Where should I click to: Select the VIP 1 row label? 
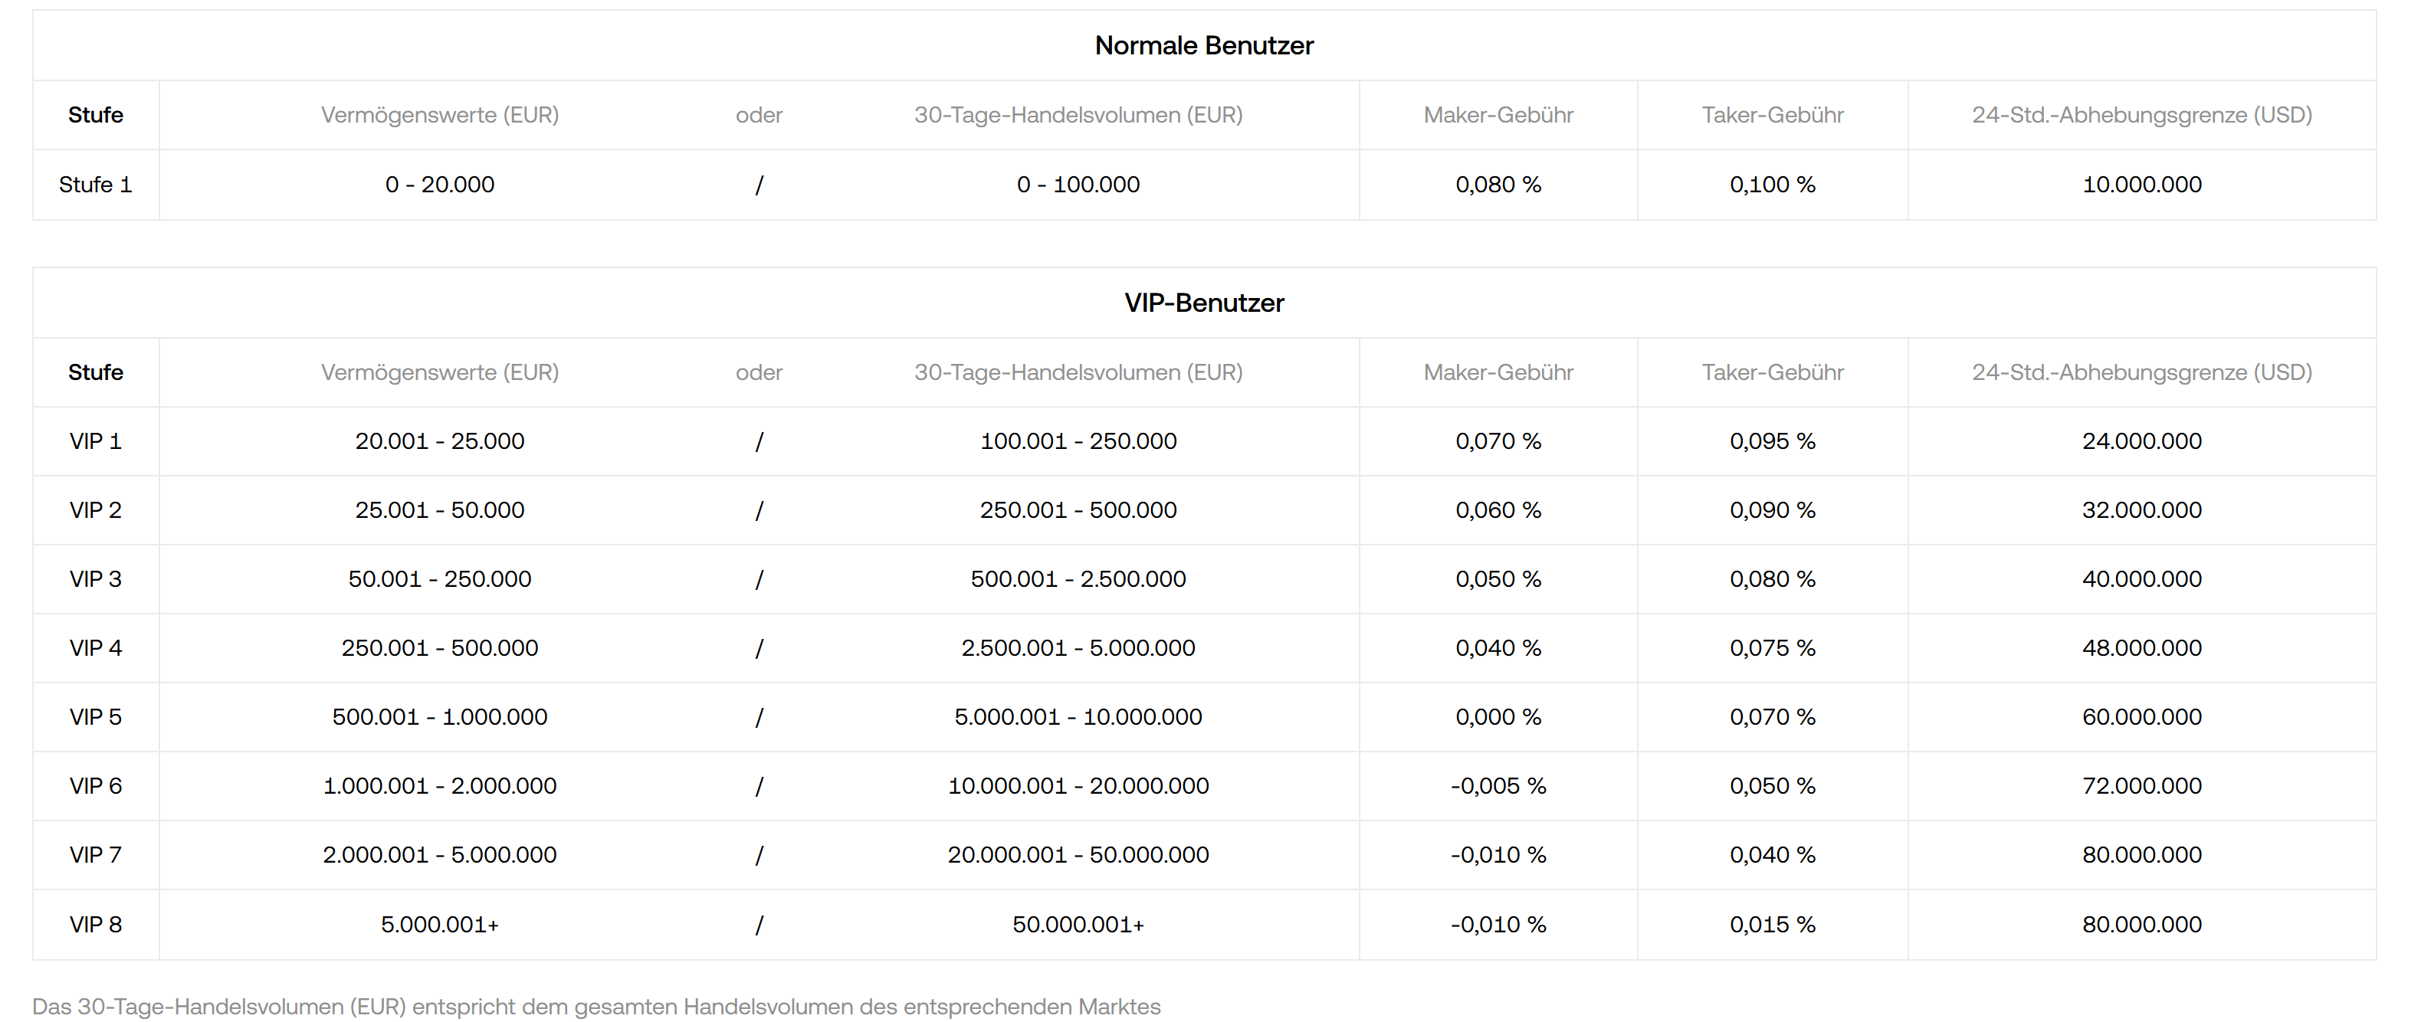[x=95, y=441]
